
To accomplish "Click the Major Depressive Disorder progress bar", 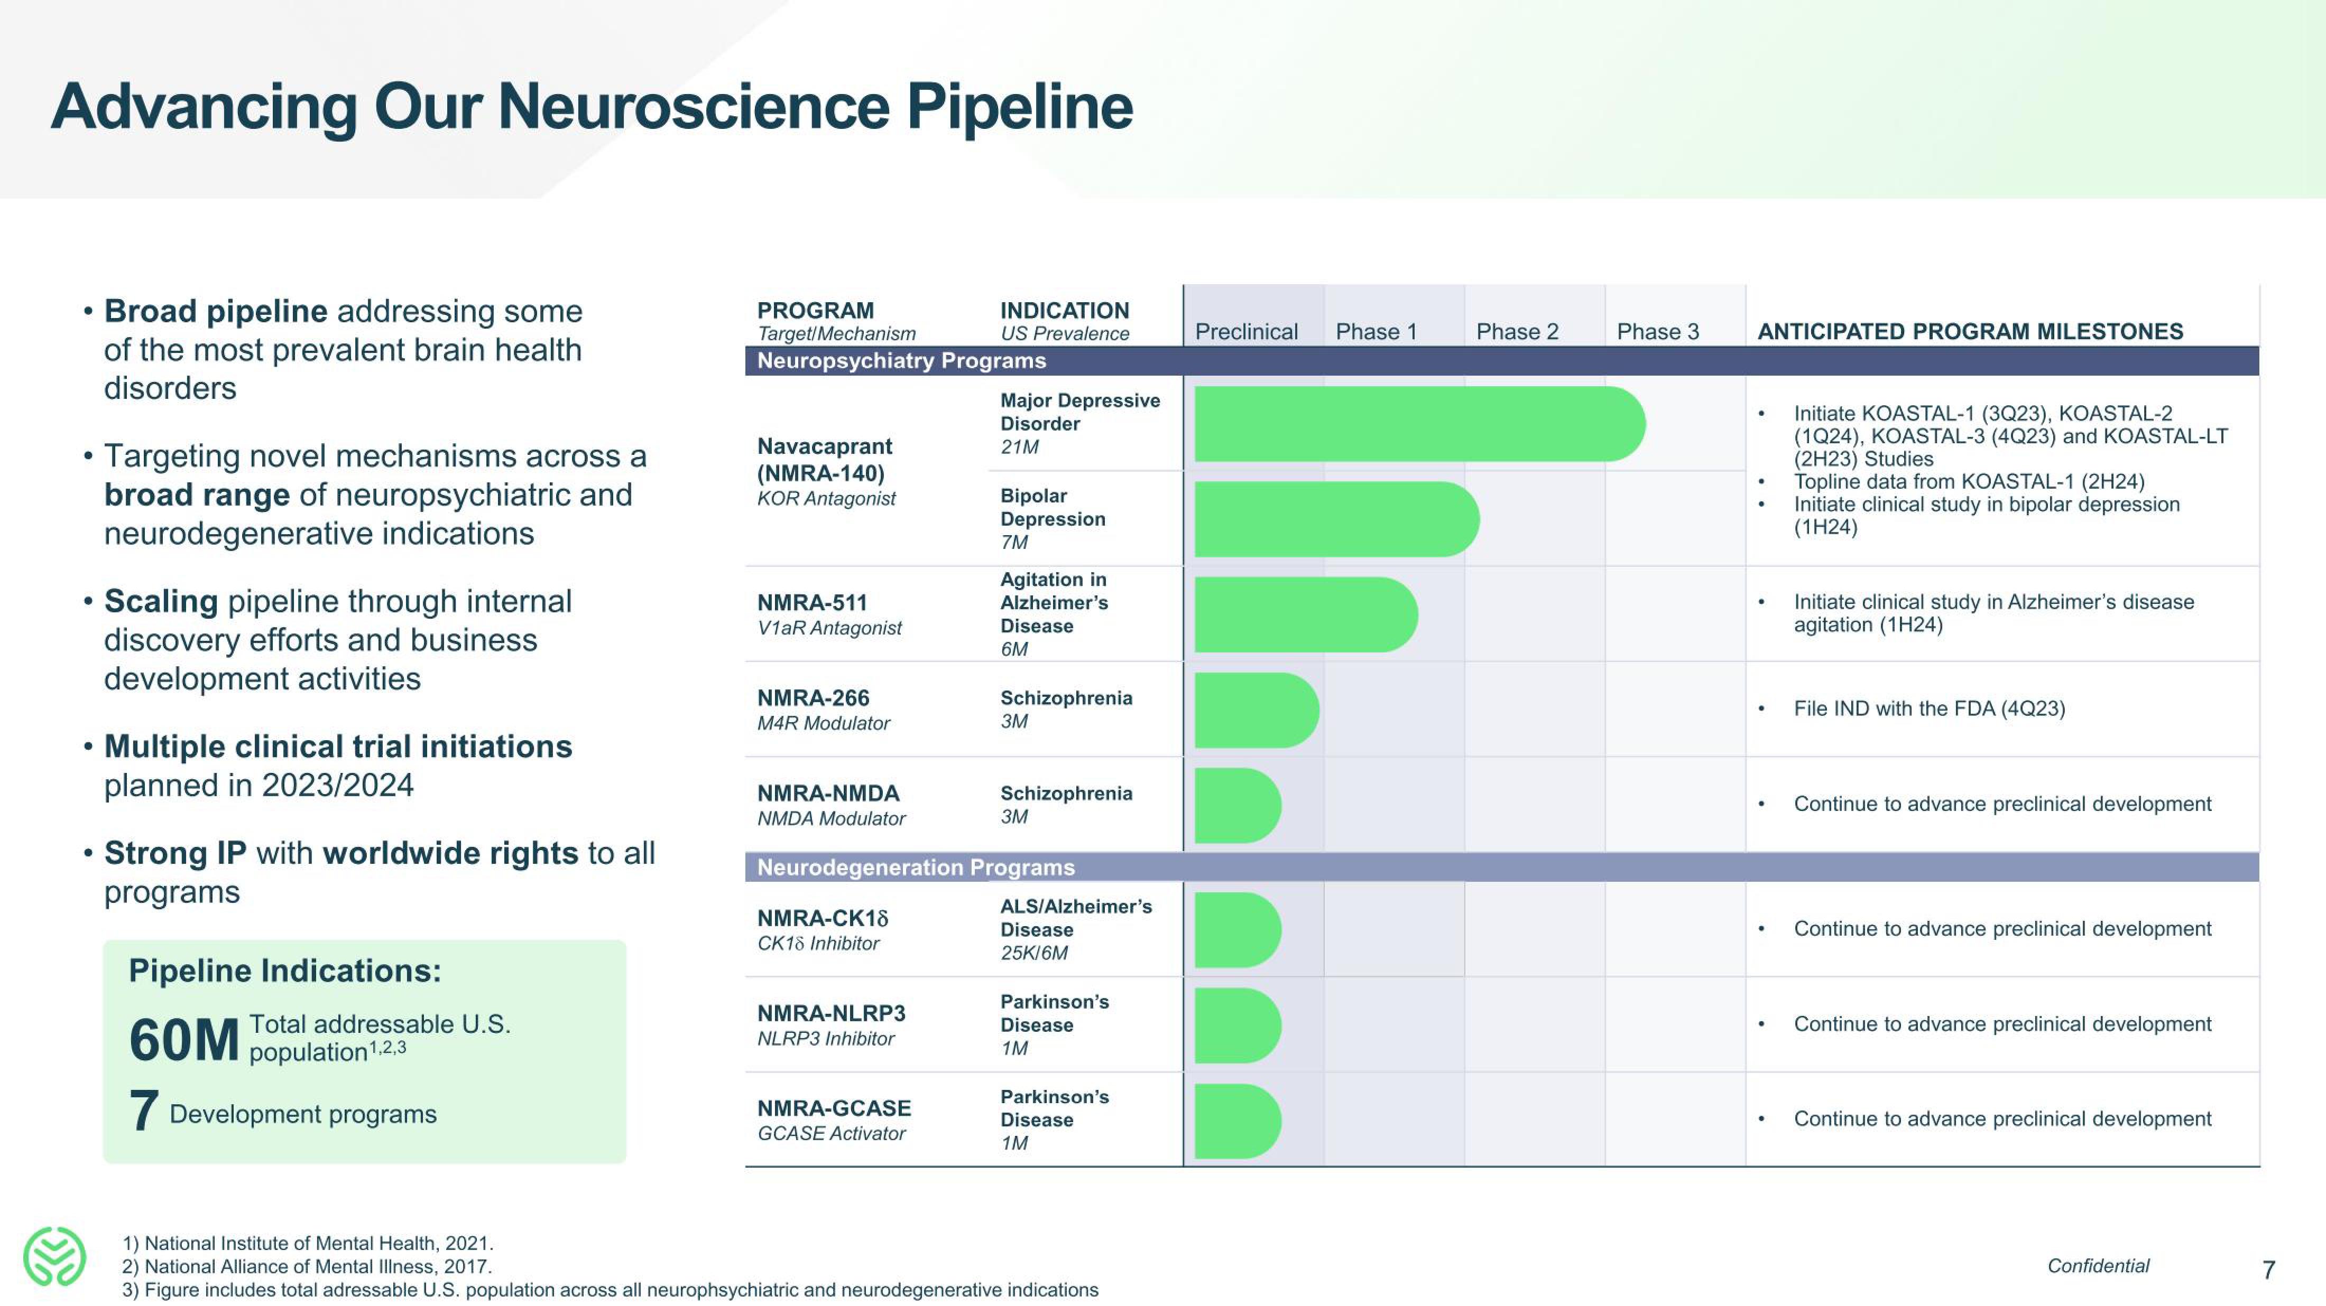I will tap(1419, 424).
